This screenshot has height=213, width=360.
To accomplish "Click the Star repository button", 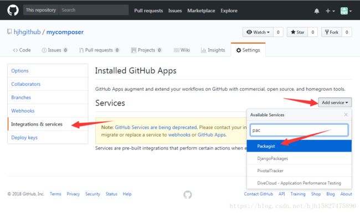I will point(297,32).
